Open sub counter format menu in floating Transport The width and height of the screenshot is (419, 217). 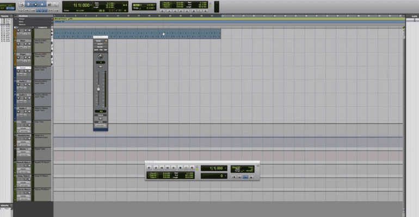pyautogui.click(x=225, y=176)
